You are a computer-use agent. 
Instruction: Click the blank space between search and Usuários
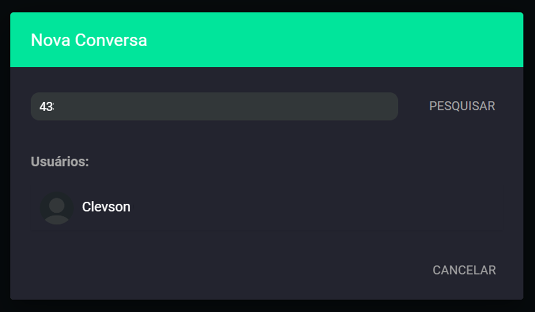click(x=267, y=137)
